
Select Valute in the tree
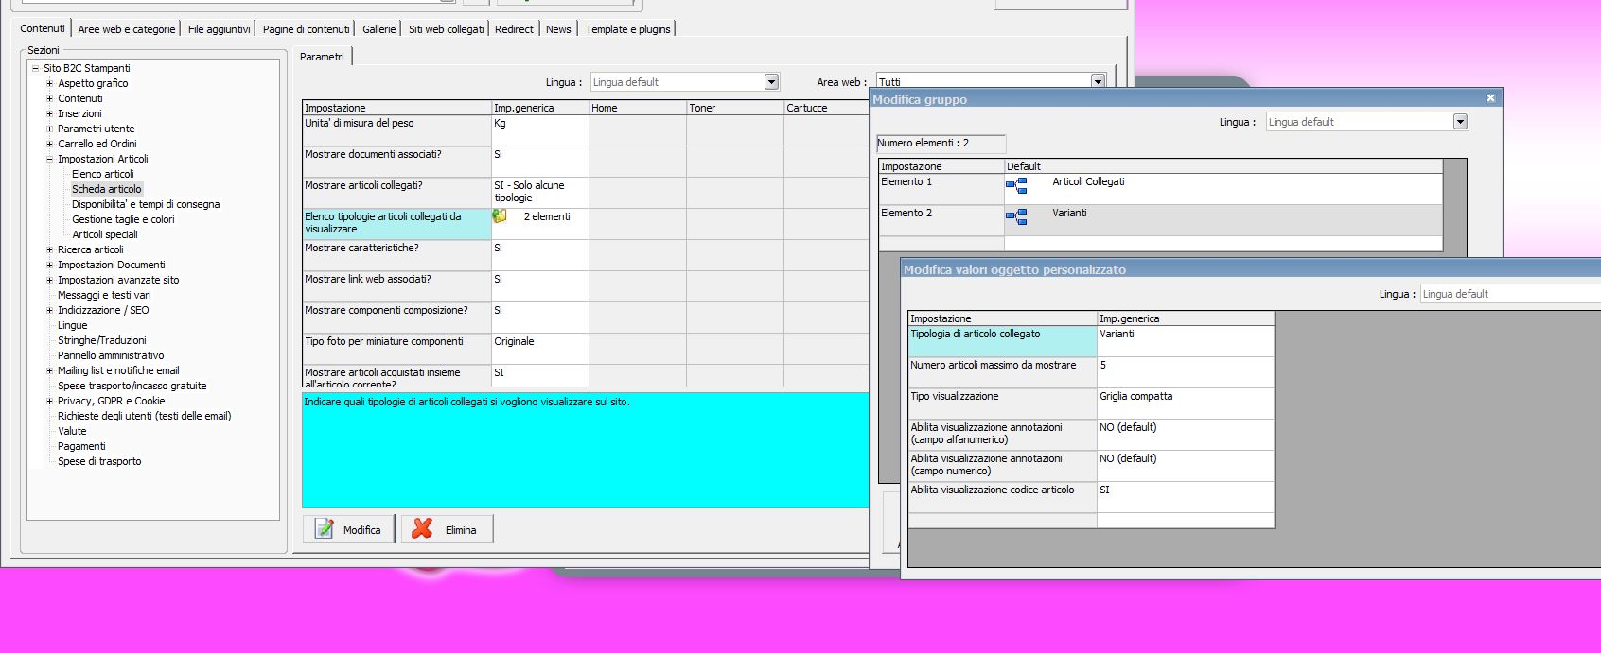coord(72,431)
